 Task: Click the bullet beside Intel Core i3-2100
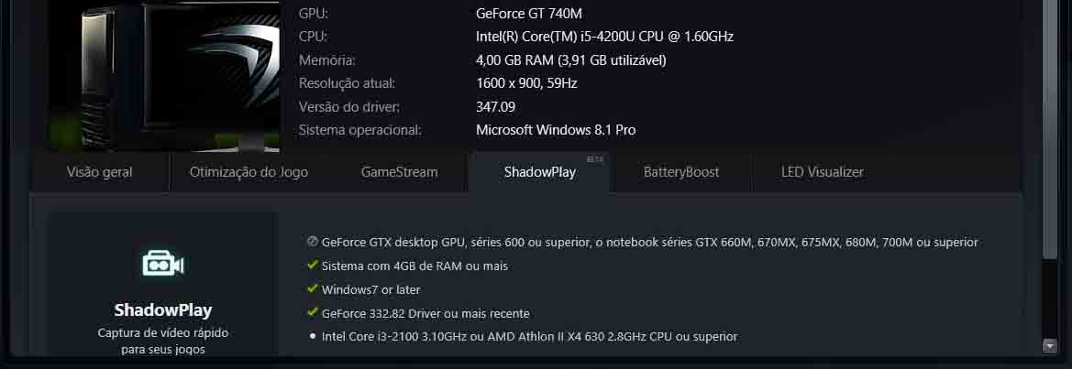tap(313, 337)
